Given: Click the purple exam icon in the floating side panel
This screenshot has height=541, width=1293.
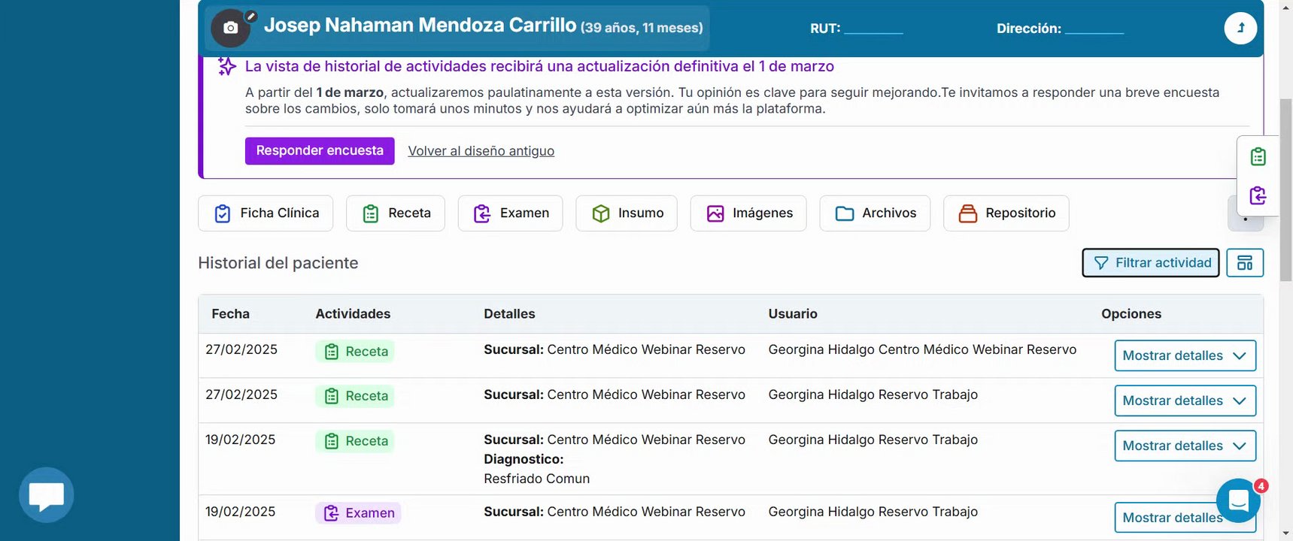Looking at the screenshot, I should tap(1258, 196).
